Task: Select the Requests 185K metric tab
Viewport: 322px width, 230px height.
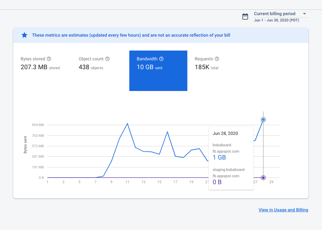Action: tap(207, 64)
